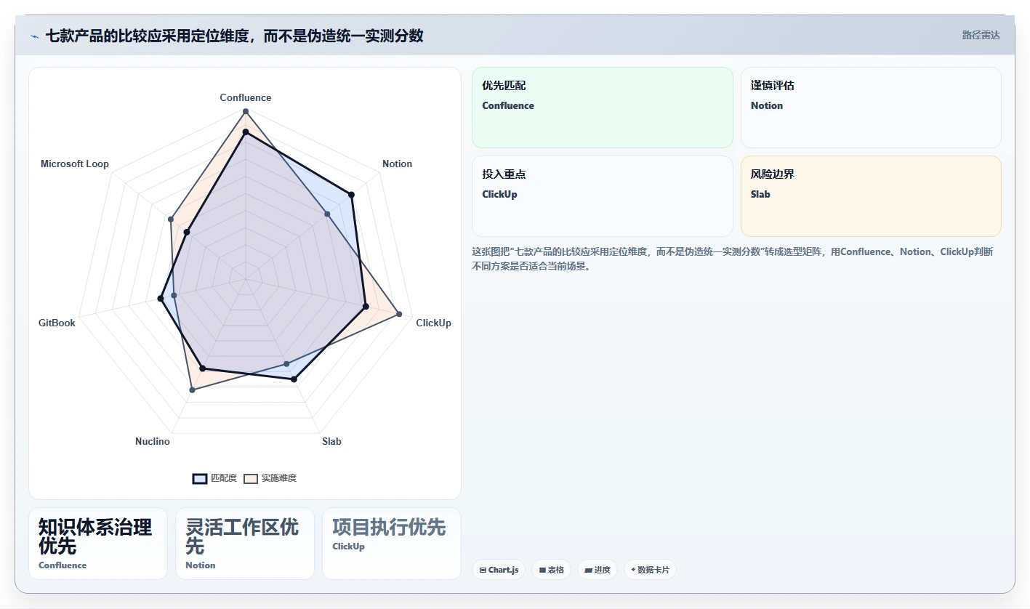Open the green 优先匹配 Confluence card
This screenshot has width=1030, height=609.
(603, 108)
